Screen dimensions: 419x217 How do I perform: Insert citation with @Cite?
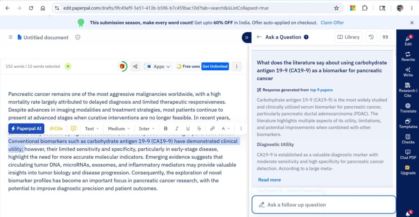point(56,129)
